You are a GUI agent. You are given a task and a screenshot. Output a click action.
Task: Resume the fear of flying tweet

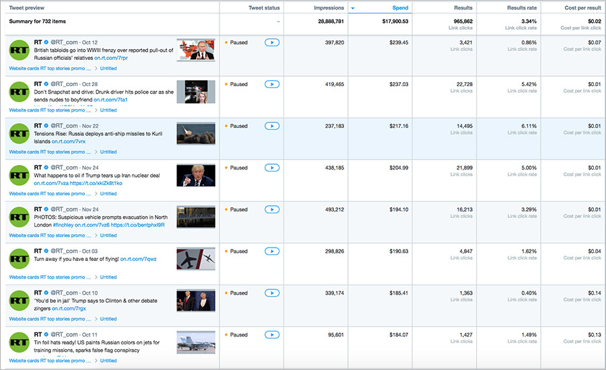point(272,251)
